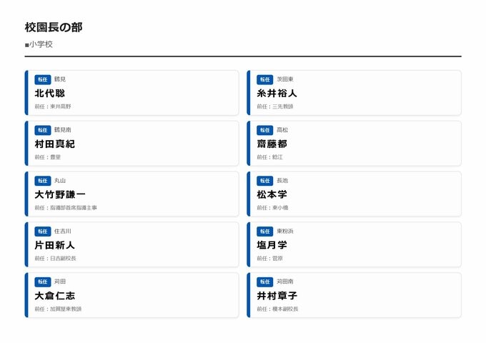Click the 転任 badge next to 苅田南
The image size is (486, 343).
[x=265, y=282]
